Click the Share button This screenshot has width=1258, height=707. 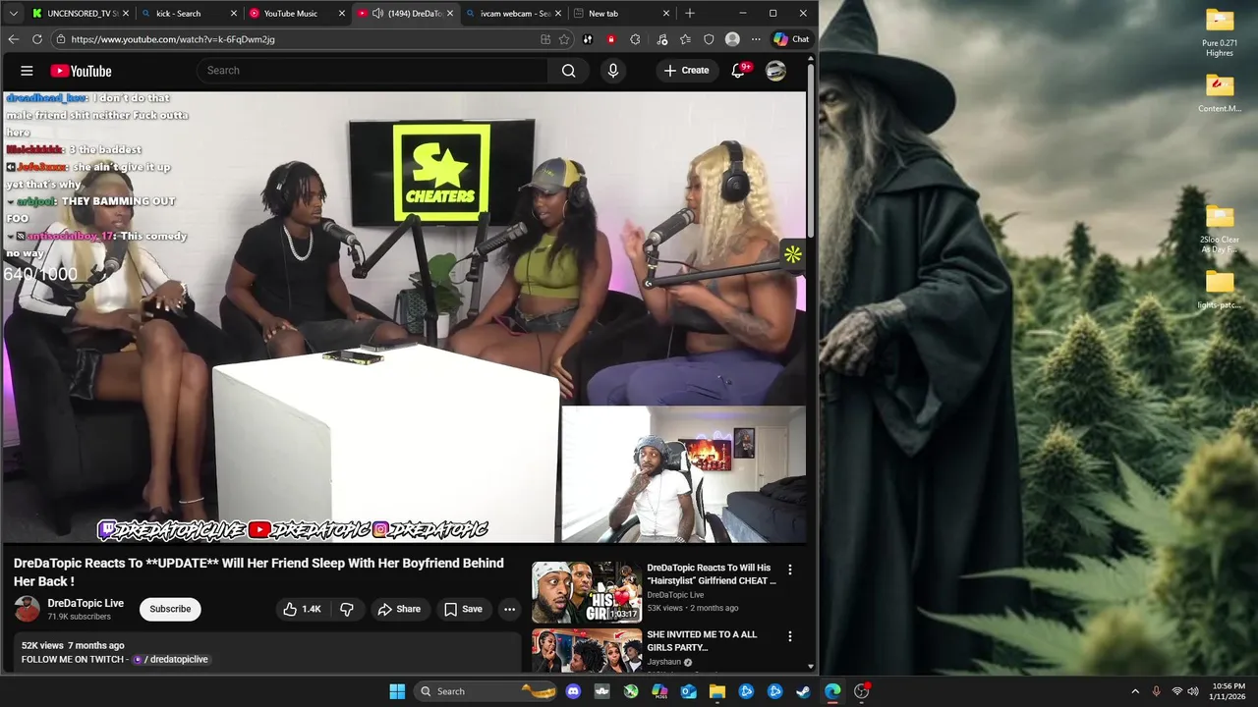[x=399, y=609]
